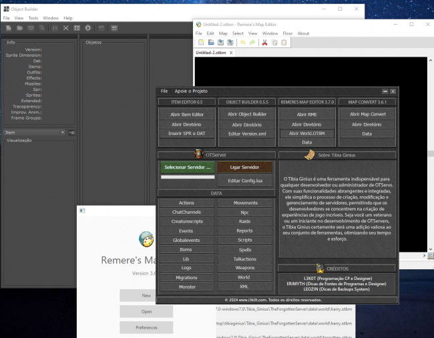Click the Compile/save-as icon in Object Builder toolbar
Viewport: 434px width, 338px height.
[42, 28]
